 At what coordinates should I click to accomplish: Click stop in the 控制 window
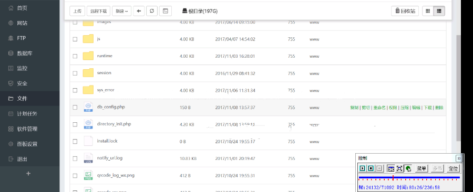371,168
